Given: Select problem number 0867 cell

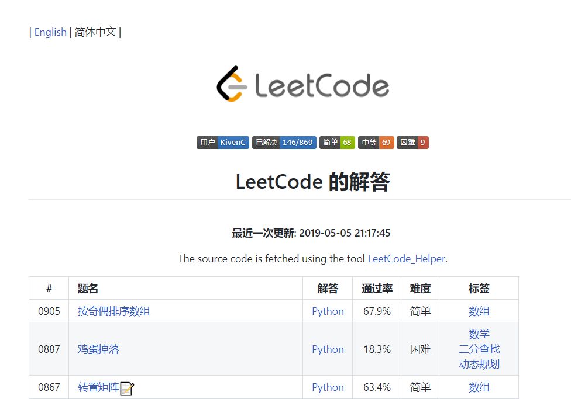Looking at the screenshot, I should 49,387.
